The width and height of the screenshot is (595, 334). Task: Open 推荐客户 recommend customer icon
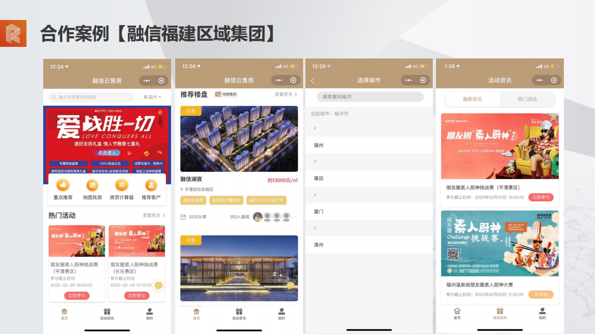[151, 185]
